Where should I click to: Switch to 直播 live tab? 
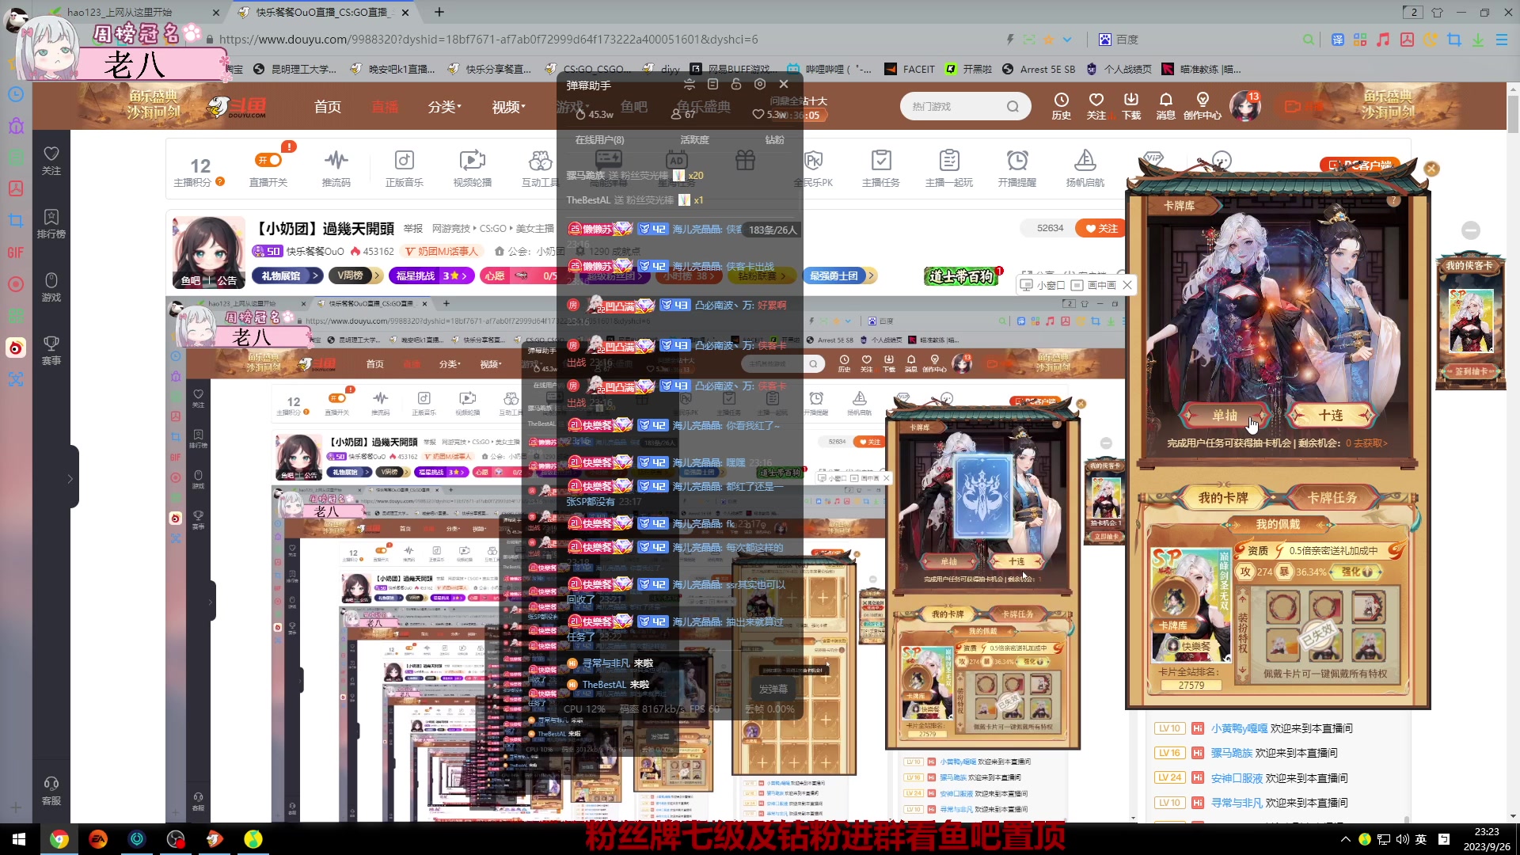385,106
